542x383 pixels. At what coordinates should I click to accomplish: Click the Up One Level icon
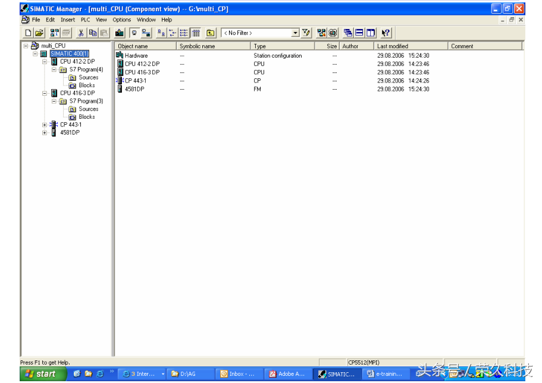point(211,33)
